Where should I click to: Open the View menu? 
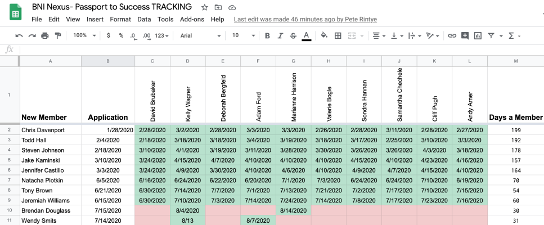73,20
